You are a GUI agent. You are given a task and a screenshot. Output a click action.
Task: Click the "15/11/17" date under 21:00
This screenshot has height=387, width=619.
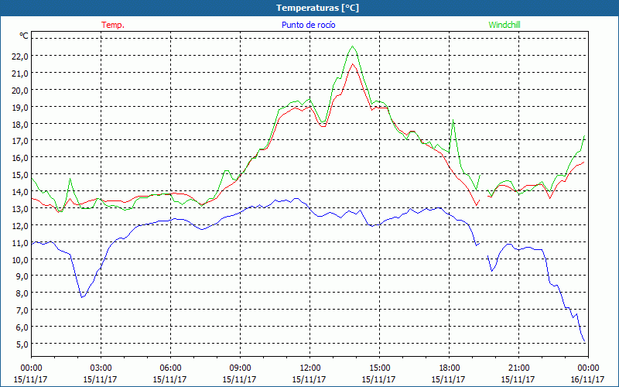click(x=518, y=379)
